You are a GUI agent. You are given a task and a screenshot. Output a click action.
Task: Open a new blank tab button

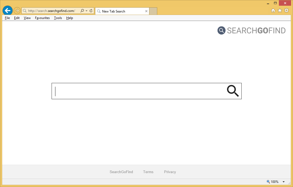[153, 11]
